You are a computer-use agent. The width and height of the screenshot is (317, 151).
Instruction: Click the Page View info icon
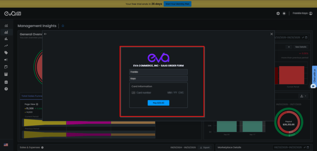37,104
